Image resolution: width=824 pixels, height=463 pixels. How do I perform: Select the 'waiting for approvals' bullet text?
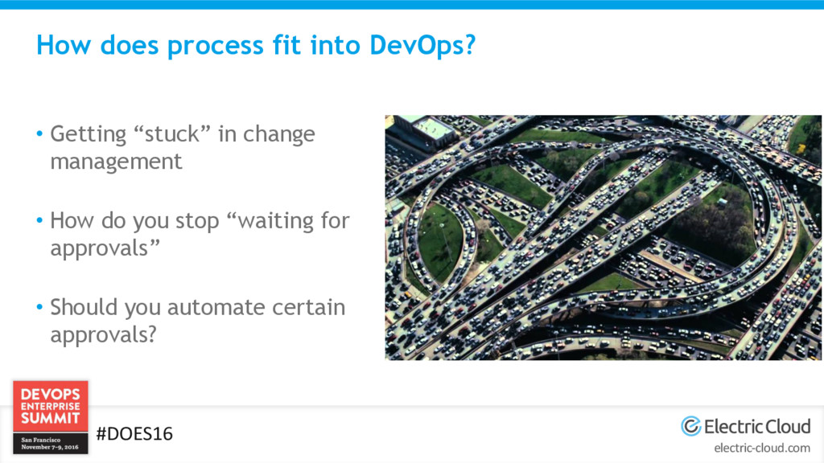[200, 234]
